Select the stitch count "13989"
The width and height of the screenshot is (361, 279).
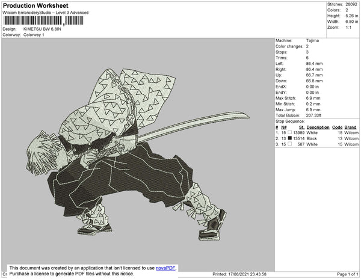298,133
